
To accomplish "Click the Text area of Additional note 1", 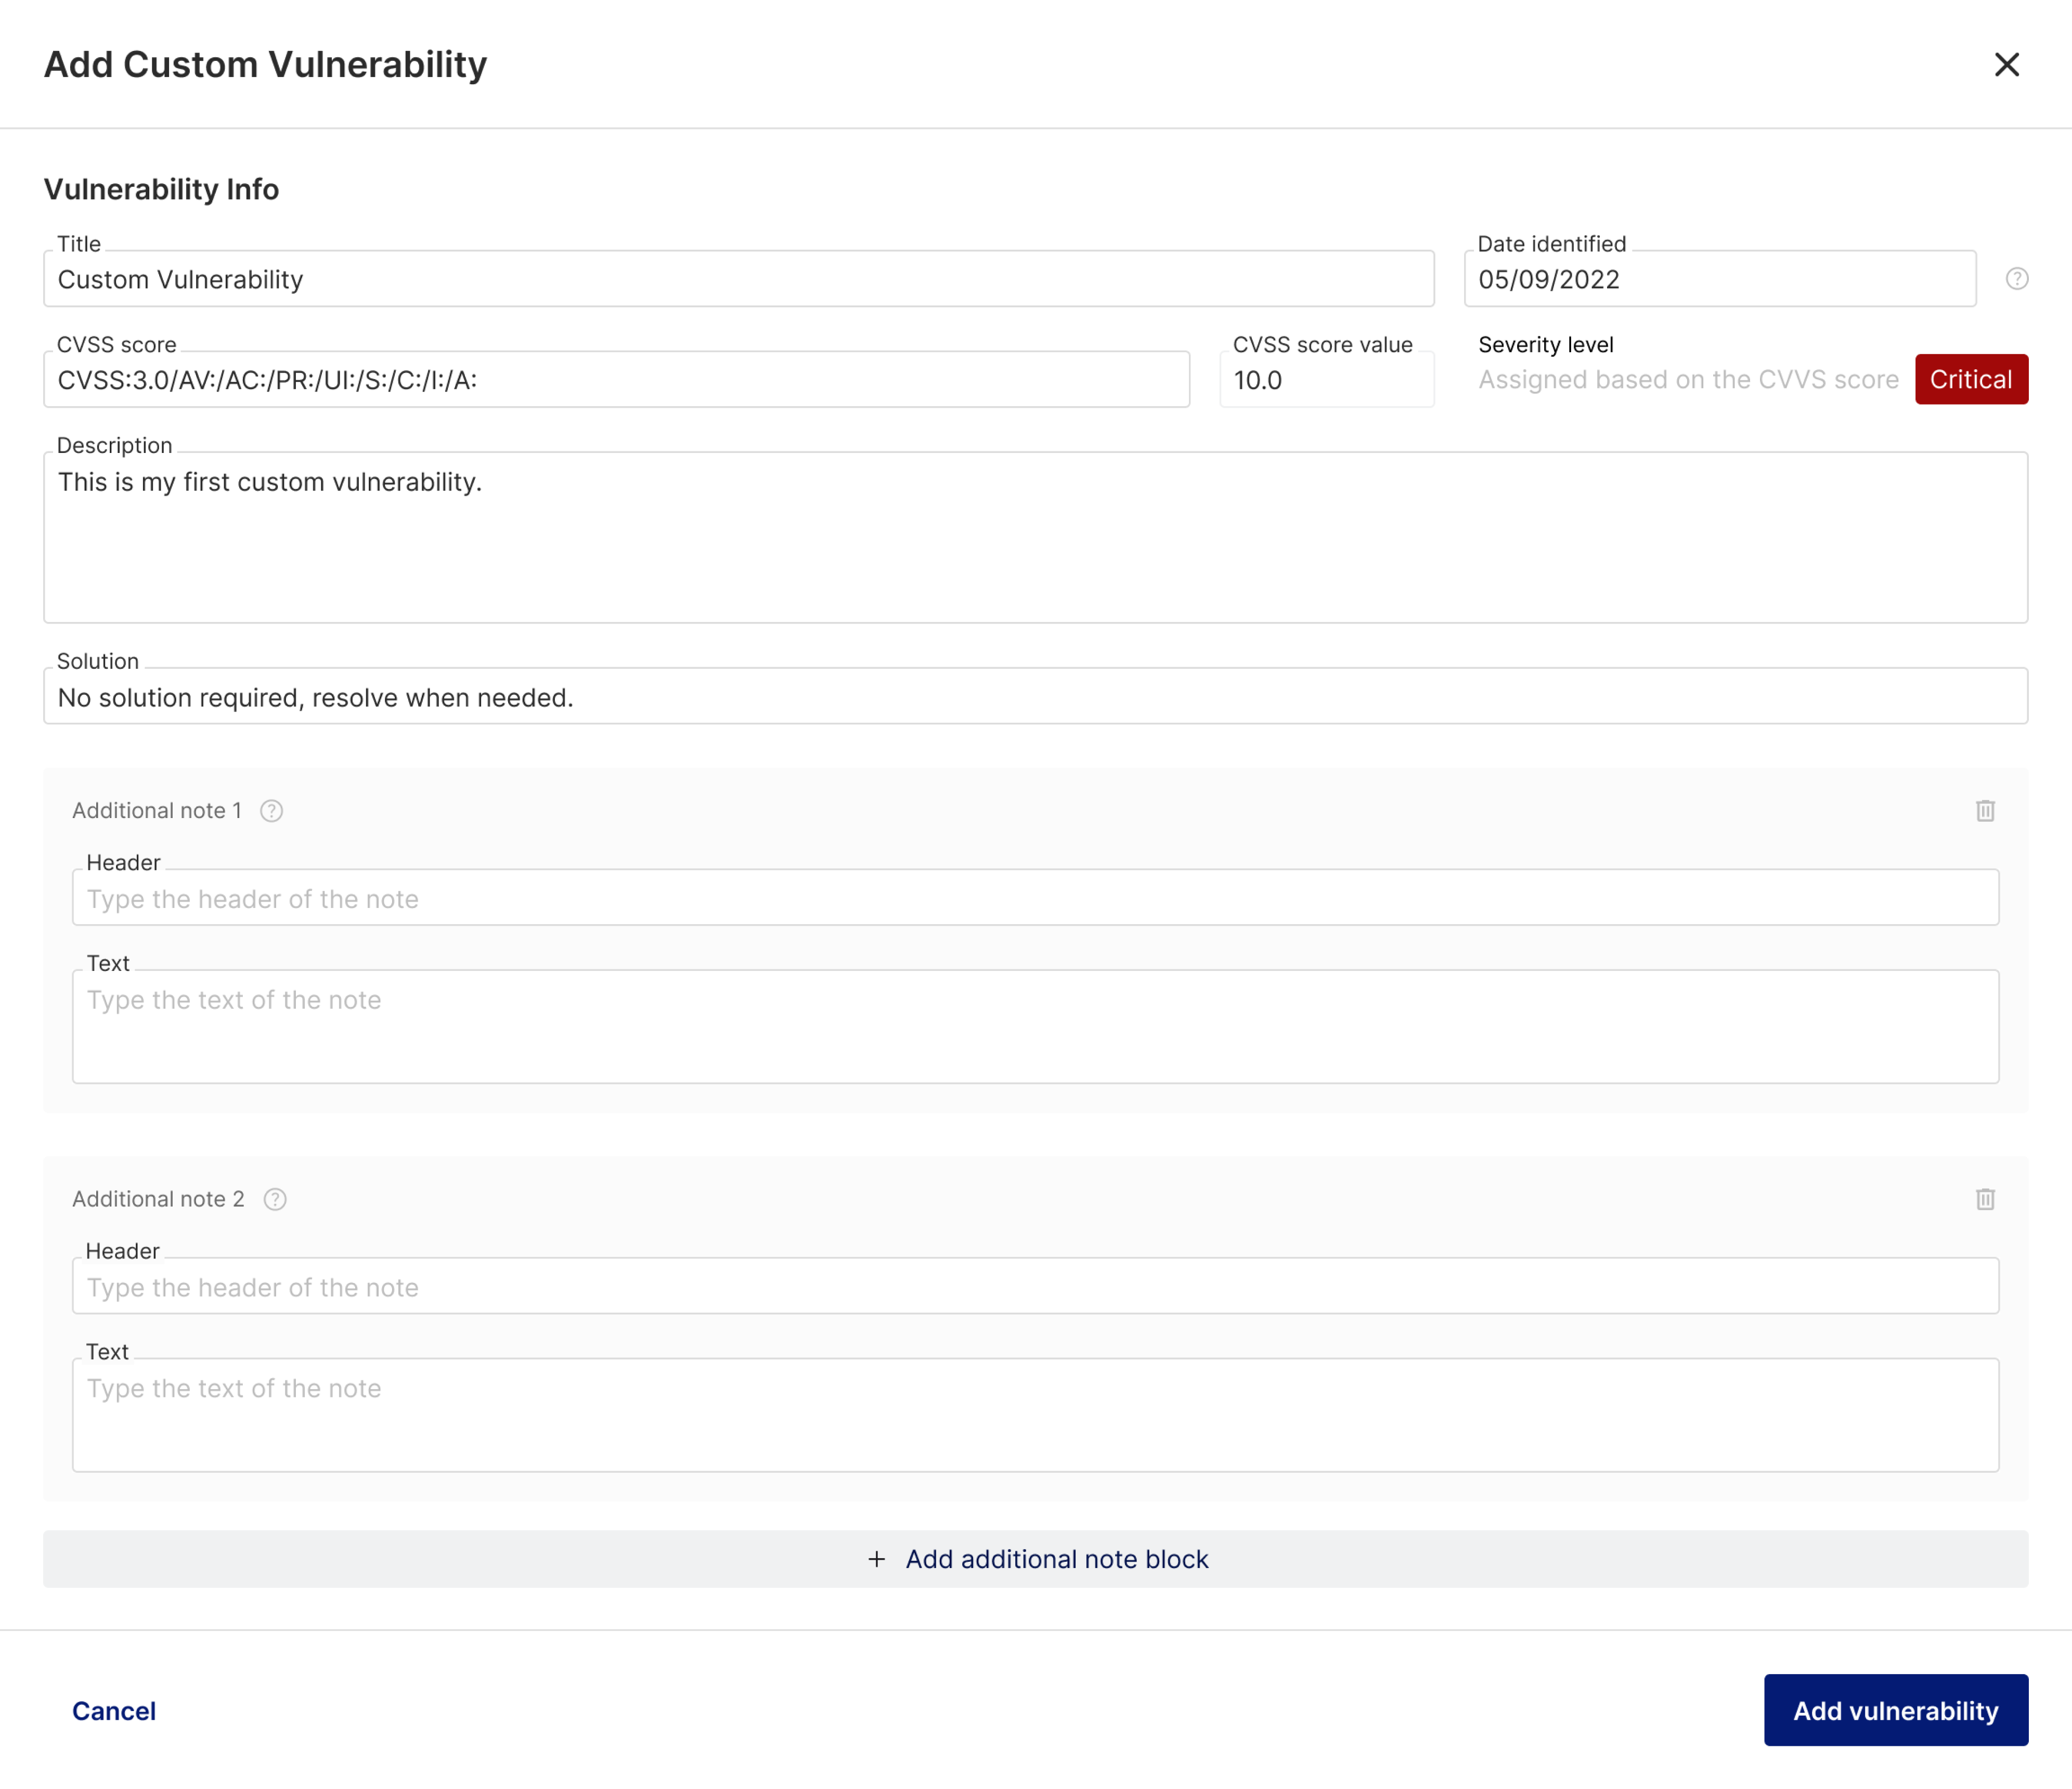I will coord(1036,1027).
